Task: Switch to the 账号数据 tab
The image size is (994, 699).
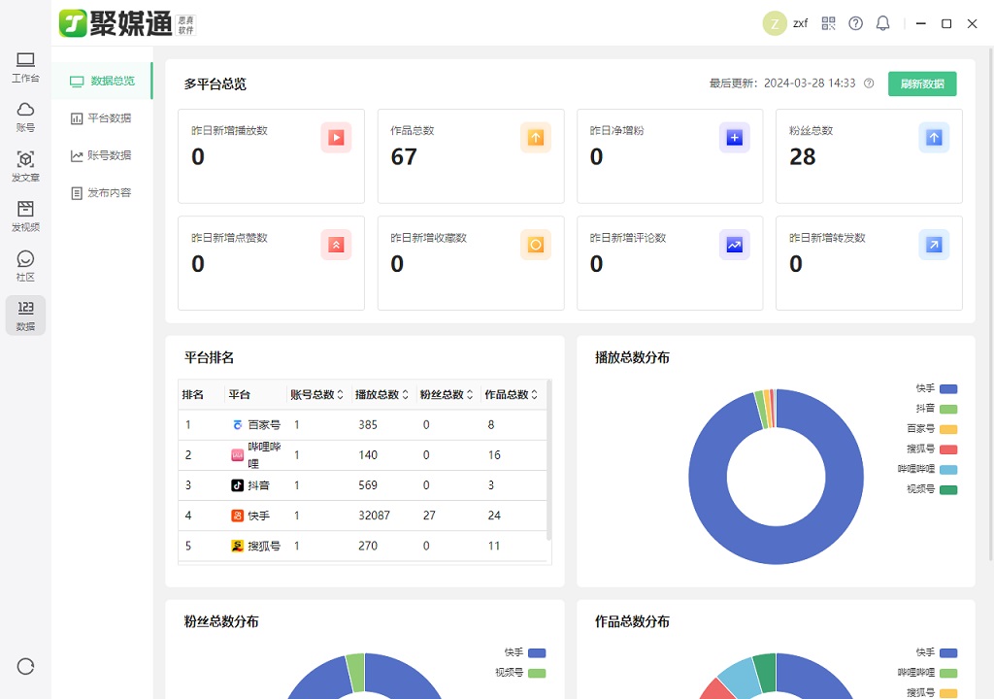Action: click(x=110, y=155)
